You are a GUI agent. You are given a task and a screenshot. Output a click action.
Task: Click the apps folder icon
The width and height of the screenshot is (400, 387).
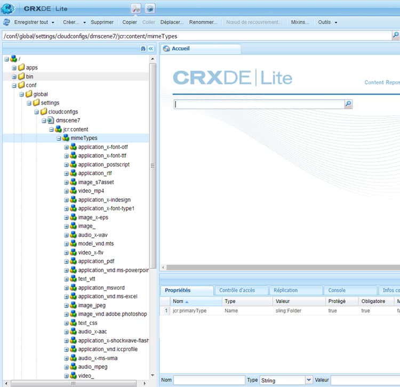(x=21, y=68)
